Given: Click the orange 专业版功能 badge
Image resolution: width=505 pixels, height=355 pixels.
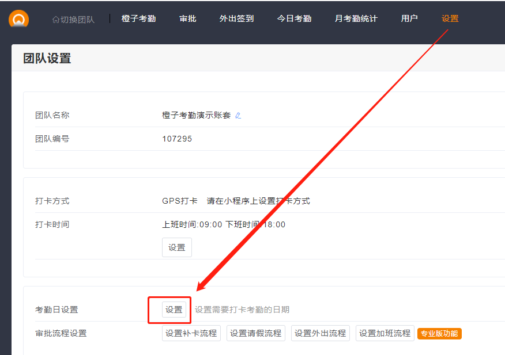Looking at the screenshot, I should pyautogui.click(x=439, y=334).
